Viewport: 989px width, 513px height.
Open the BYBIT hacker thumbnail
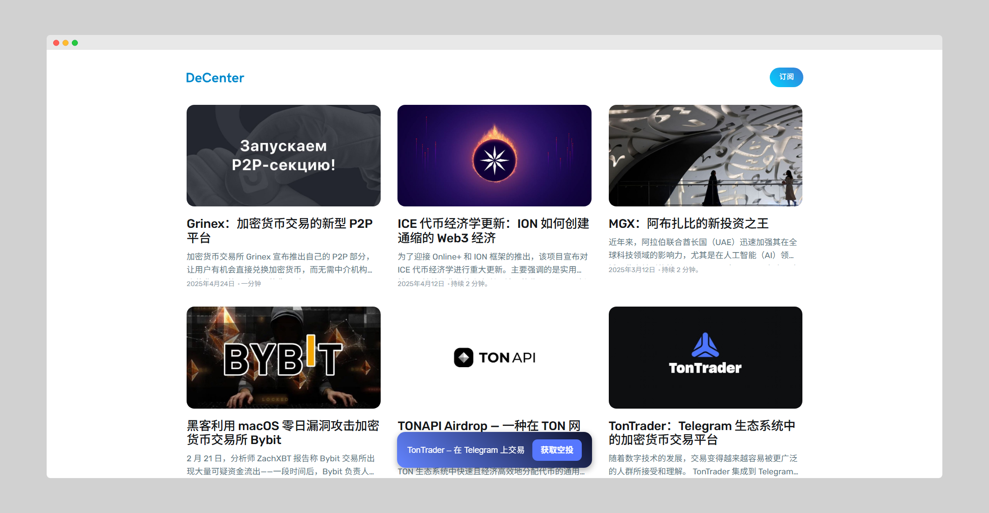(x=283, y=357)
